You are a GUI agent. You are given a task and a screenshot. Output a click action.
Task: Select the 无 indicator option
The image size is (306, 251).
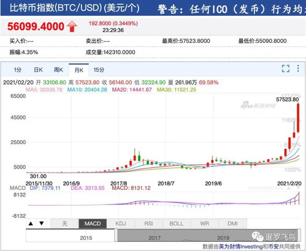tap(64, 223)
